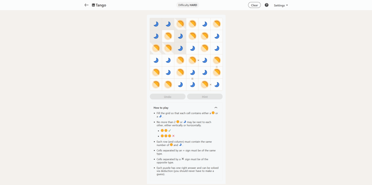Screen dimensions: 372x185
Task: Click the back arrow beside Tango
Action: [86, 5]
